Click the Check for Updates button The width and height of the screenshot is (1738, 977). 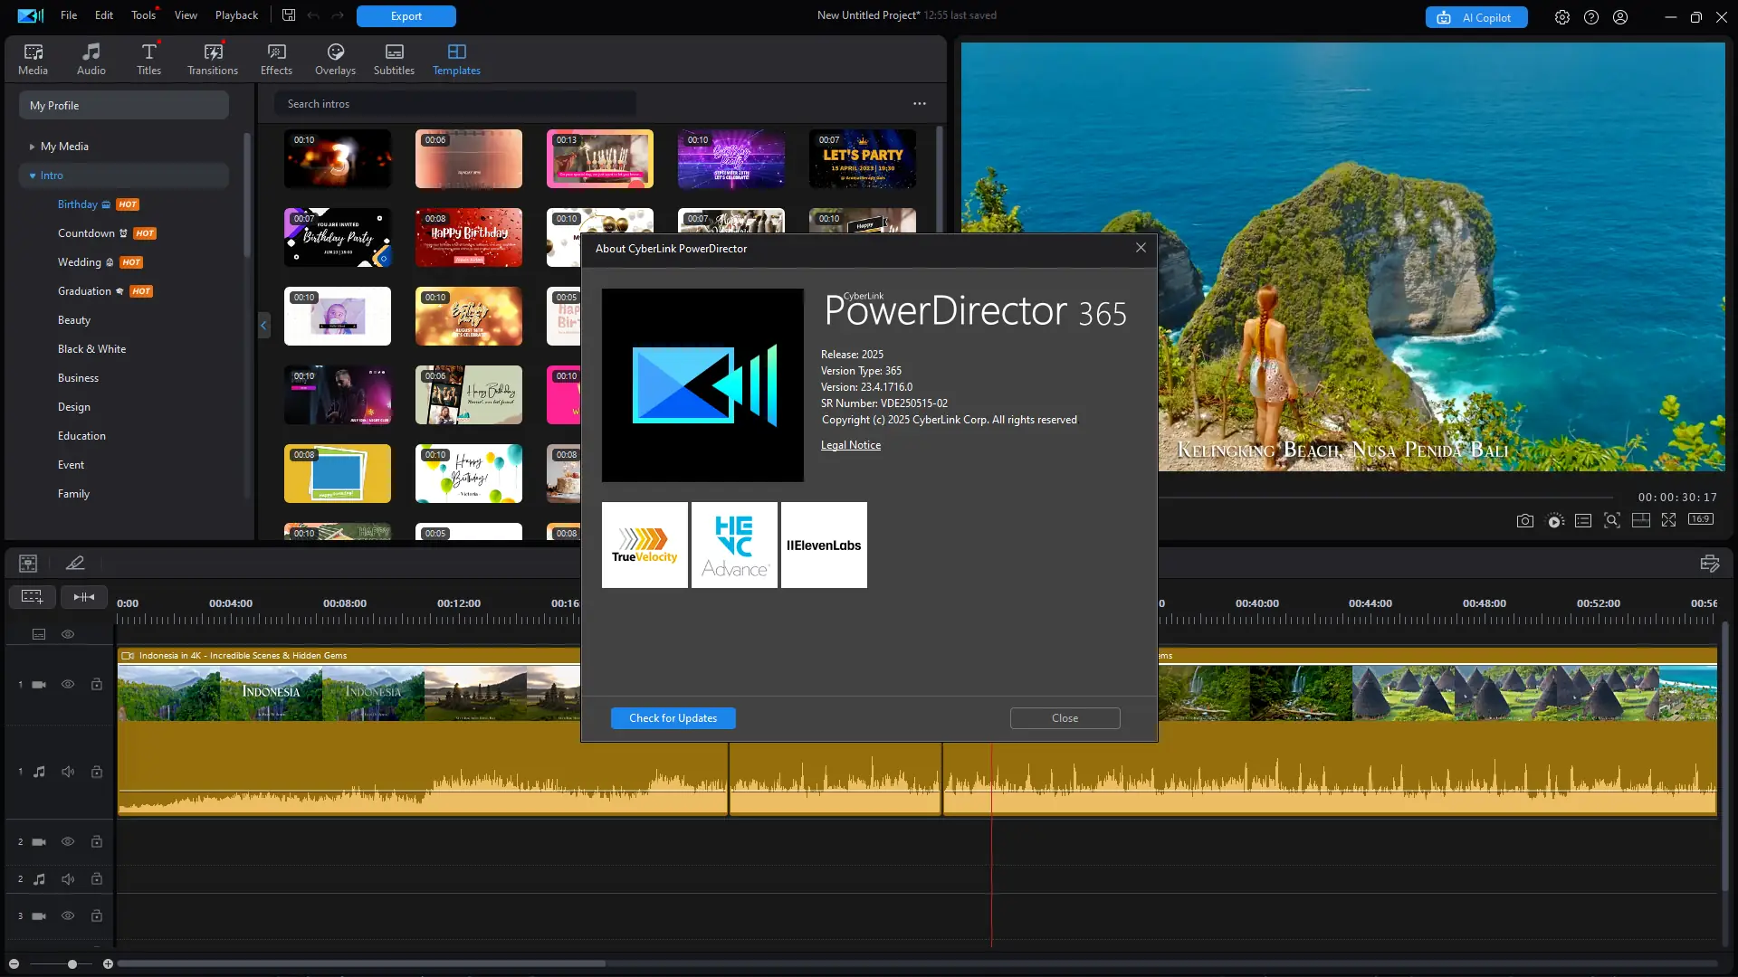(673, 718)
